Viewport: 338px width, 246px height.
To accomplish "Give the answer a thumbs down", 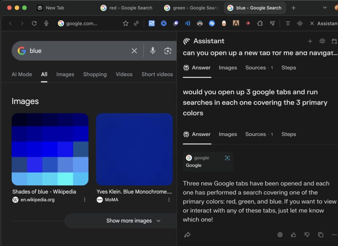I will coord(307,235).
